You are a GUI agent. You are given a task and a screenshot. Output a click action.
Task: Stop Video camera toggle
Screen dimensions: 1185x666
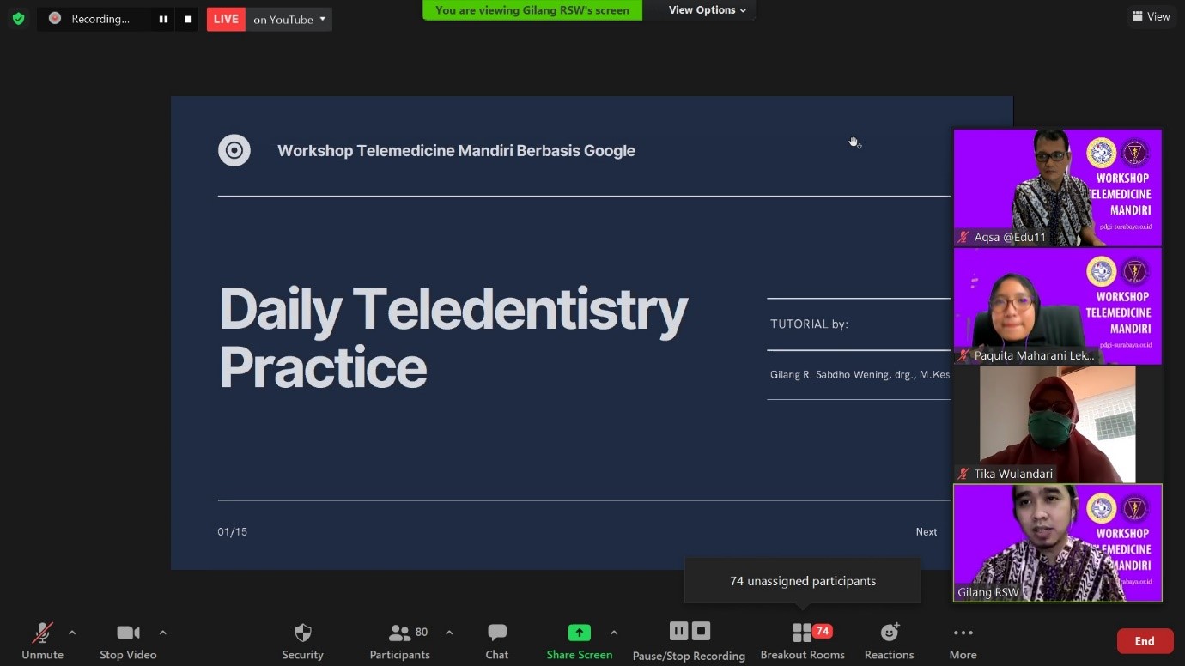tap(128, 640)
